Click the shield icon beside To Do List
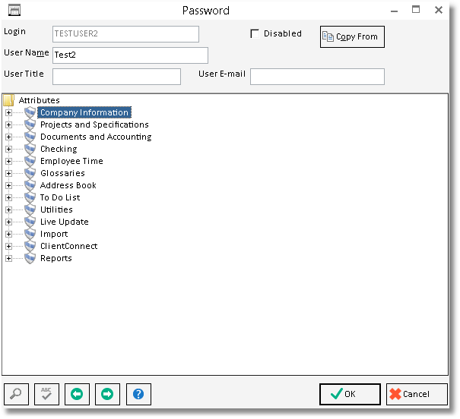Screen dimensions: 460x419 (x=30, y=197)
